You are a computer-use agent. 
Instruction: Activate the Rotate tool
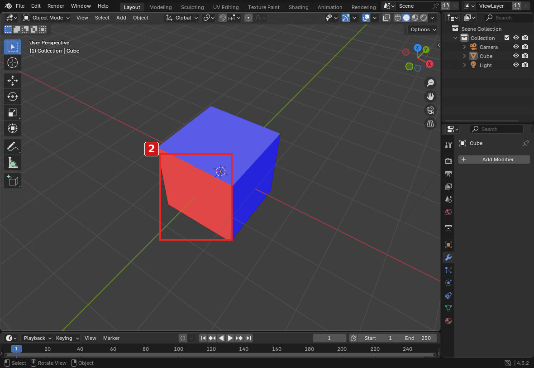[x=13, y=97]
